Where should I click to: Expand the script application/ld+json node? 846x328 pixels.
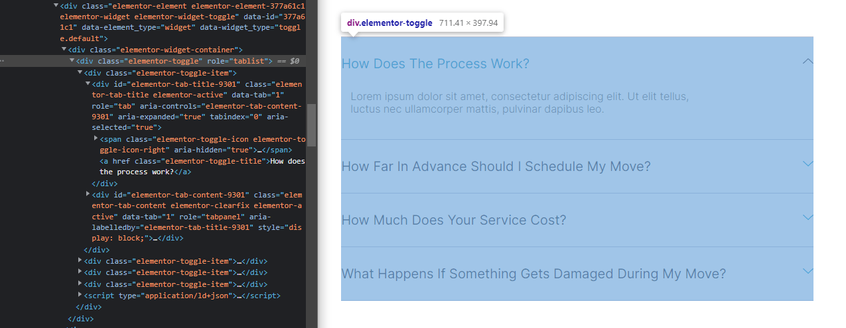(80, 294)
